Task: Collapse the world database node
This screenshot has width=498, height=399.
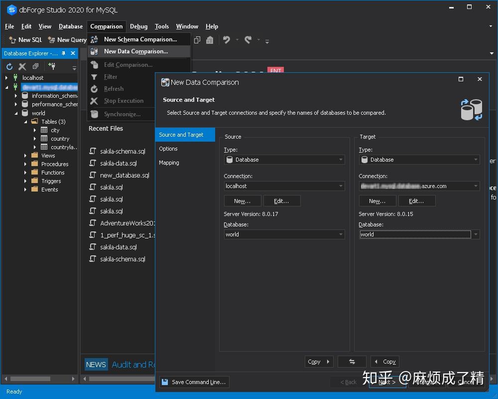Action: coord(17,113)
